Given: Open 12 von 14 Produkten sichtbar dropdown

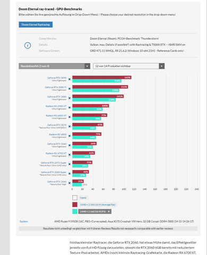Looking at the screenshot, I should point(129,66).
